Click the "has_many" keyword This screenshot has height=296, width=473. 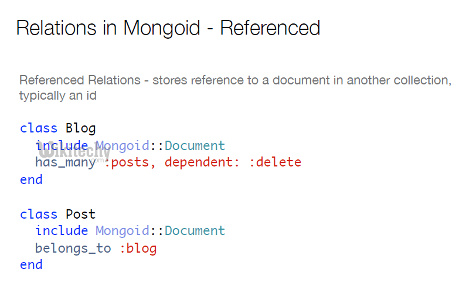(64, 162)
